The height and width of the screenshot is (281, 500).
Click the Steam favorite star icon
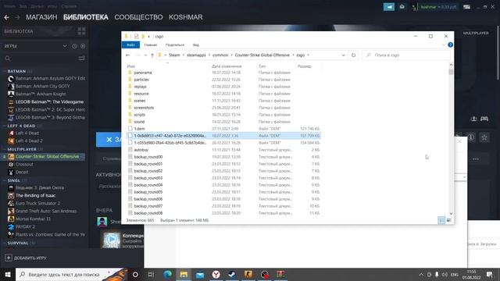pyautogui.click(x=484, y=137)
